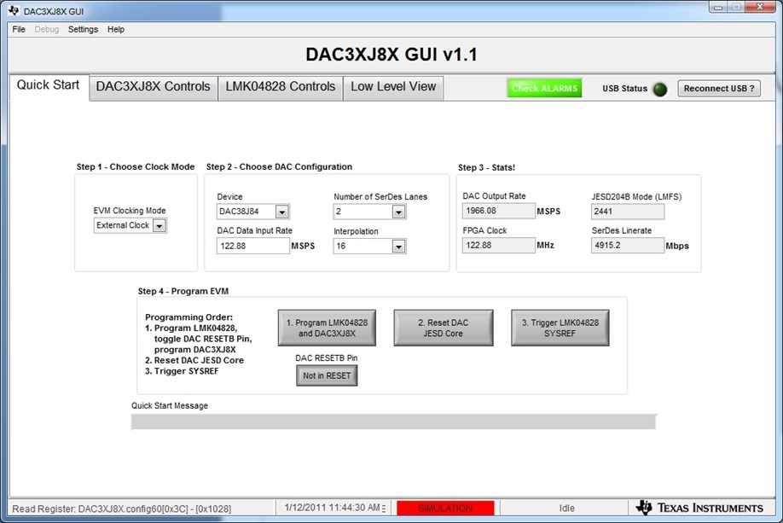This screenshot has height=523, width=783.
Task: Click the Texas Instruments logo in status bar
Action: pyautogui.click(x=699, y=508)
